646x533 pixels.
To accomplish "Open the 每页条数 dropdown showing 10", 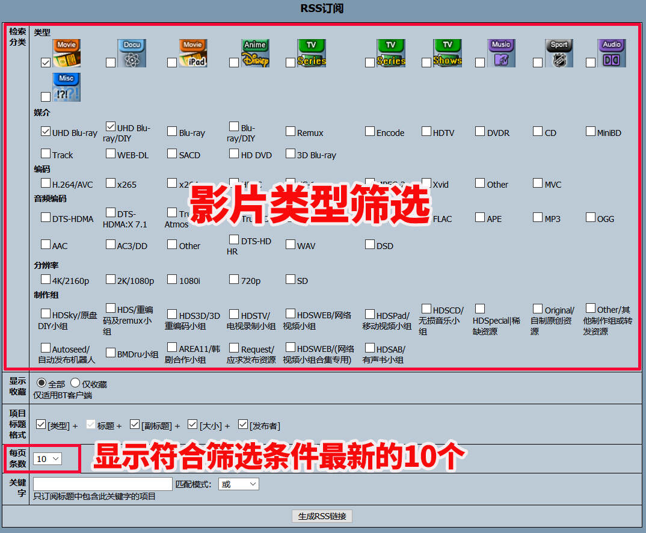I will (x=48, y=459).
